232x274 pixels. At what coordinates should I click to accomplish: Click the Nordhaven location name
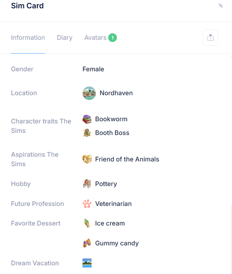point(116,93)
